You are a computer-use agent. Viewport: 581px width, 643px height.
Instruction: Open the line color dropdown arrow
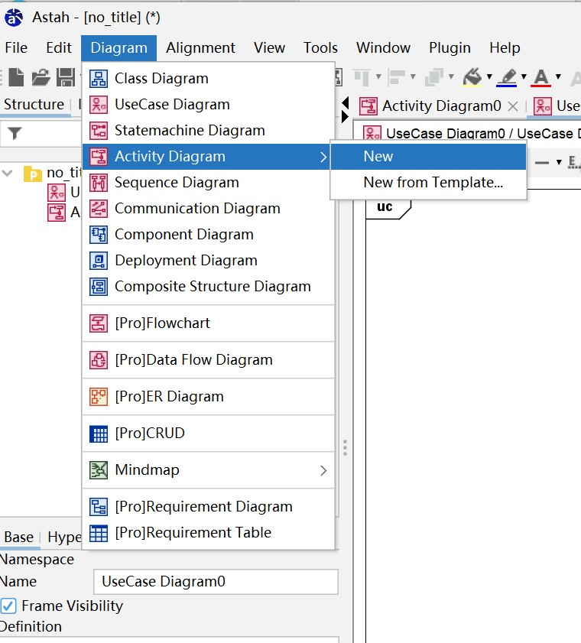[x=524, y=76]
